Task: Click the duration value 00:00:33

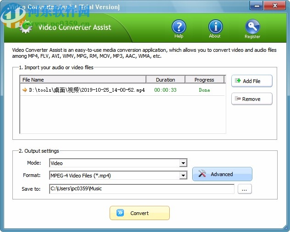Action: (x=165, y=90)
